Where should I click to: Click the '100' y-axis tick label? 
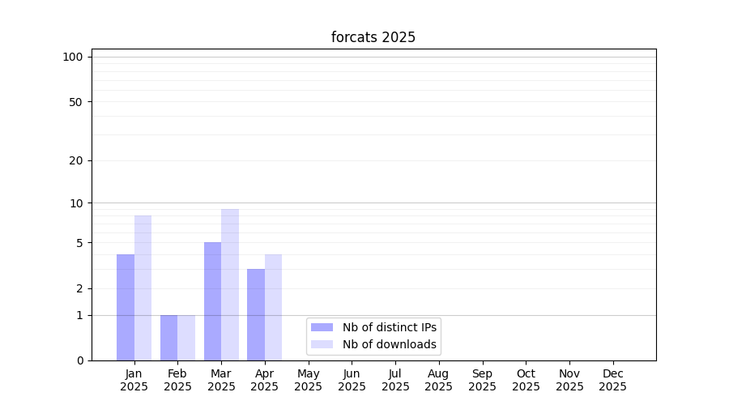[x=73, y=57]
